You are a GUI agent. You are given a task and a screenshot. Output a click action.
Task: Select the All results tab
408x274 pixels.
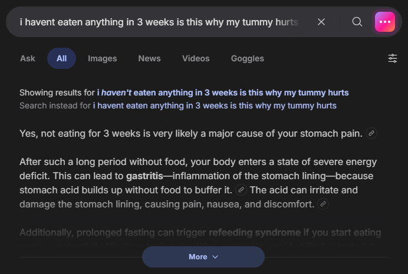[61, 58]
